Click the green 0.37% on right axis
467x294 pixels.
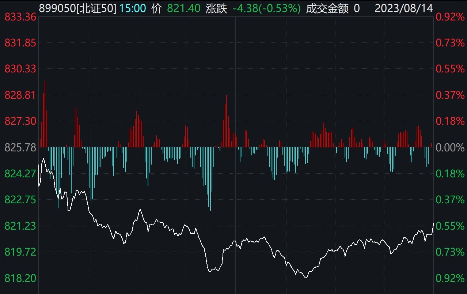click(450, 200)
